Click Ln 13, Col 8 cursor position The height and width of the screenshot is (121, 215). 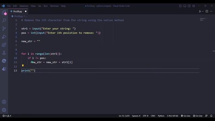click(x=124, y=116)
